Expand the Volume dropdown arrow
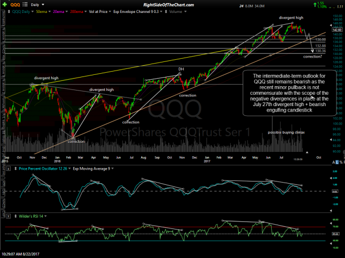 coord(185,12)
